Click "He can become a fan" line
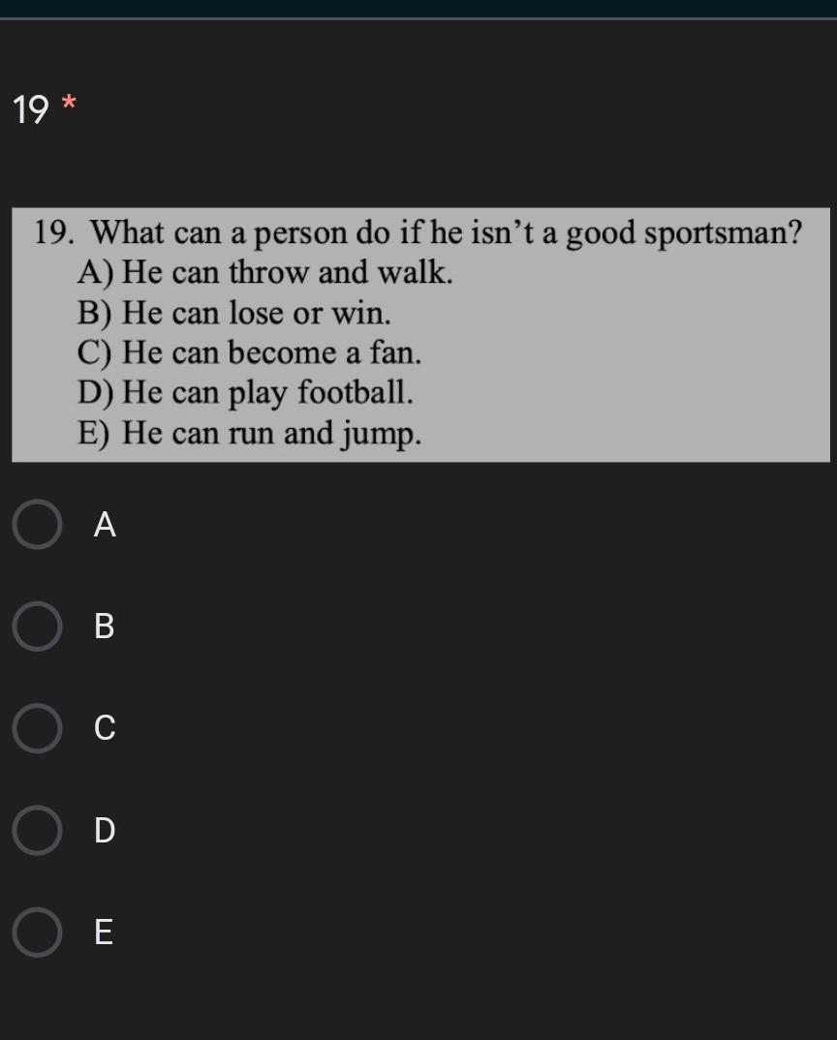Viewport: 837px width, 1040px height. pyautogui.click(x=271, y=352)
